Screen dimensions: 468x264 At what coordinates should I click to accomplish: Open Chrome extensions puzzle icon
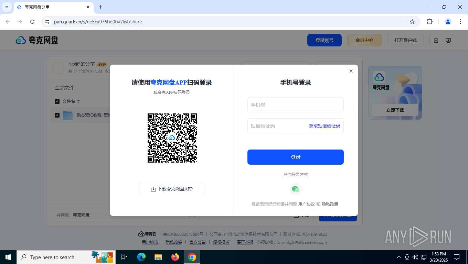[x=429, y=22]
